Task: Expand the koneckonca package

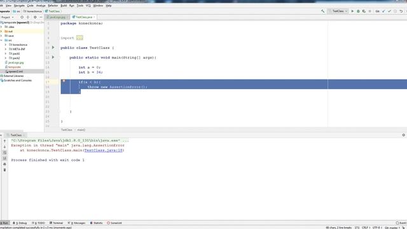Action: pyautogui.click(x=6, y=45)
